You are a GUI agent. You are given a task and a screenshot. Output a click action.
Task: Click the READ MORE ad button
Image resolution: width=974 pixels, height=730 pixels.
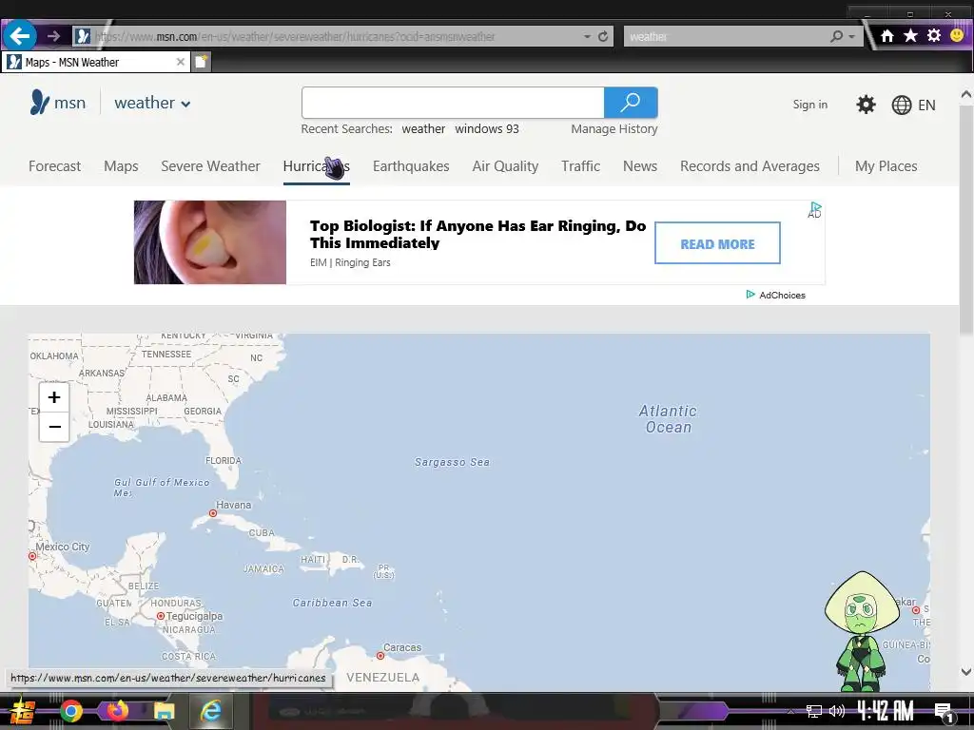(717, 242)
